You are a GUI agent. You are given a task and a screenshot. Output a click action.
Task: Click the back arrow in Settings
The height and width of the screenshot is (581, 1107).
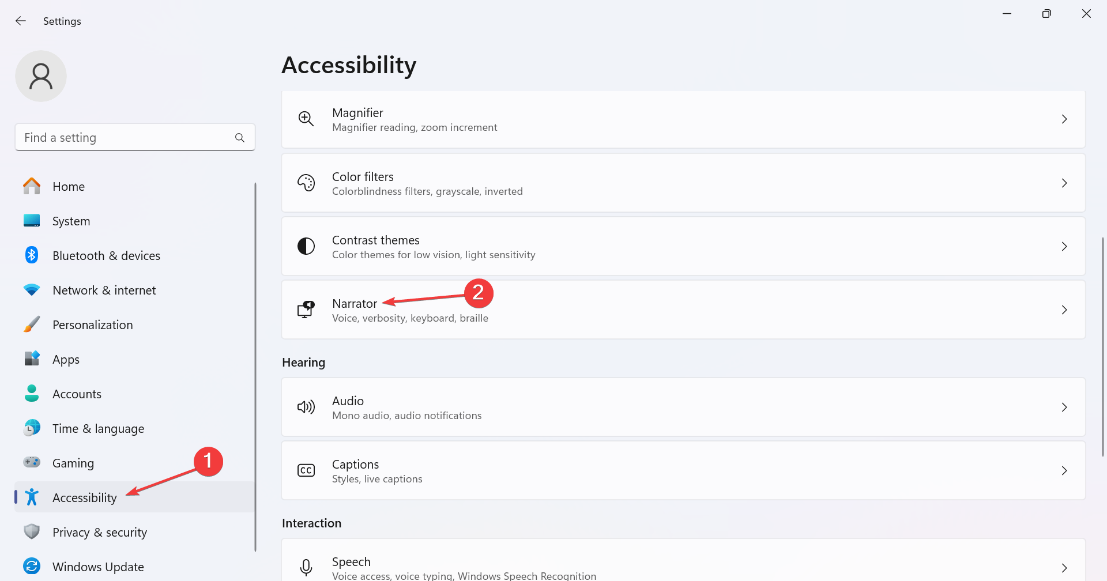click(21, 21)
